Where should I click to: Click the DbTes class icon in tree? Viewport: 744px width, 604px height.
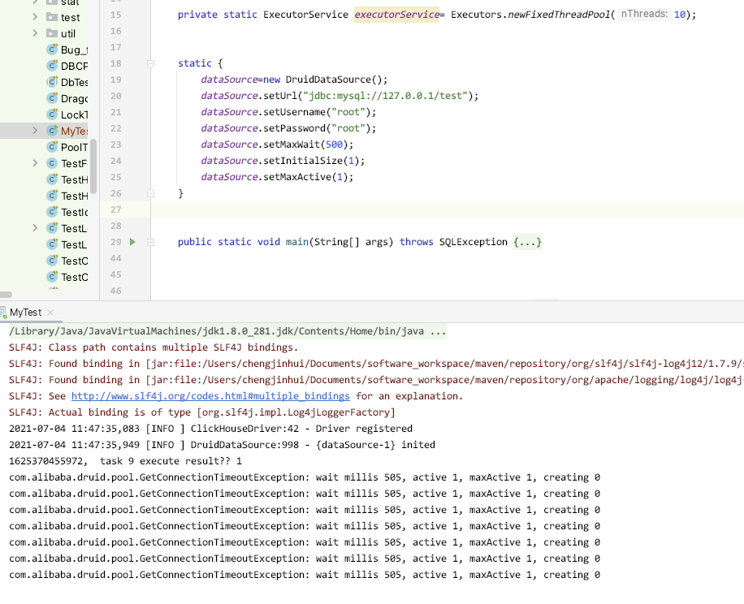click(x=52, y=82)
